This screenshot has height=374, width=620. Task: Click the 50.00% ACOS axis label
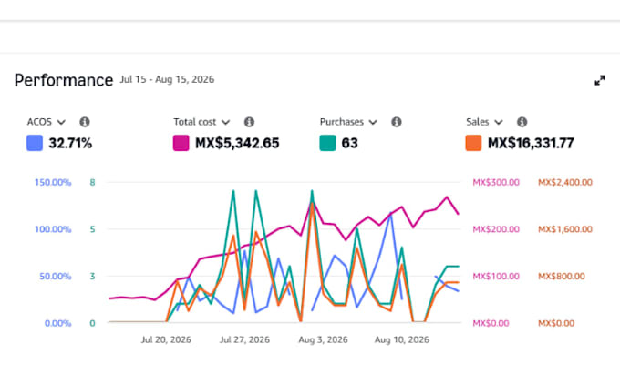tap(56, 276)
